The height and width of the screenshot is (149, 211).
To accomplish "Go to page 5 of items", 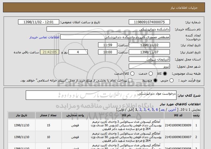I will [153, 110].
